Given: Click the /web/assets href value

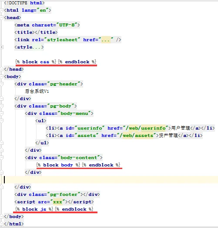Looking at the screenshot, I should pos(136,136).
